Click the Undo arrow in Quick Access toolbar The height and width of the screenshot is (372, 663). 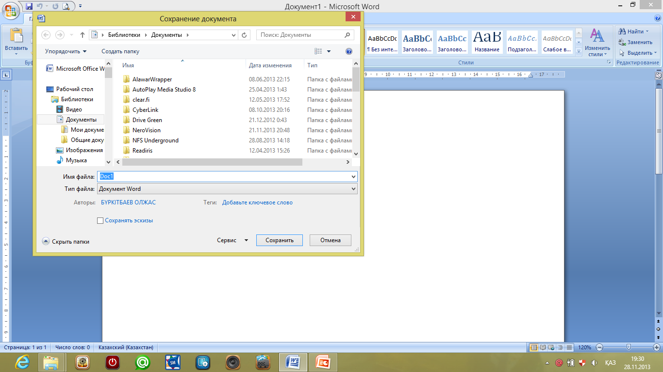[x=40, y=6]
